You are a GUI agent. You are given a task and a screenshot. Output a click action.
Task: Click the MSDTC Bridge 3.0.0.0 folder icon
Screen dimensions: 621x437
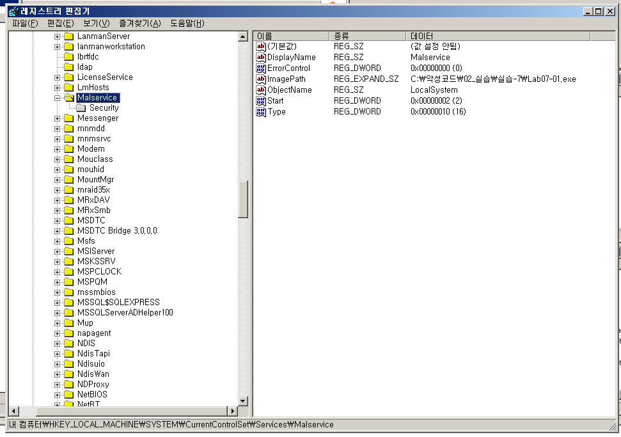(x=69, y=230)
